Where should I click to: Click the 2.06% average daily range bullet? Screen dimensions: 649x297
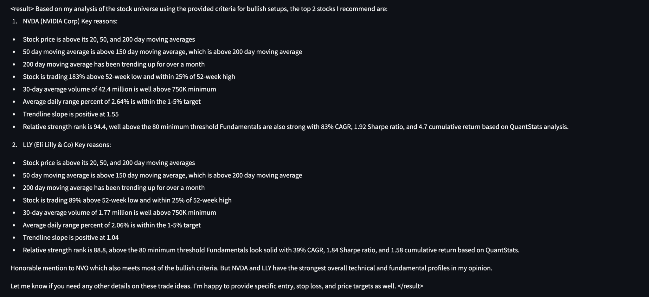coord(112,225)
